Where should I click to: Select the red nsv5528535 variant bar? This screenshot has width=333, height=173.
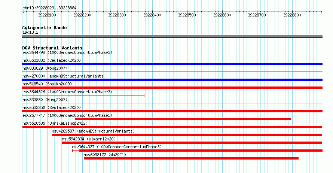[x=172, y=127]
